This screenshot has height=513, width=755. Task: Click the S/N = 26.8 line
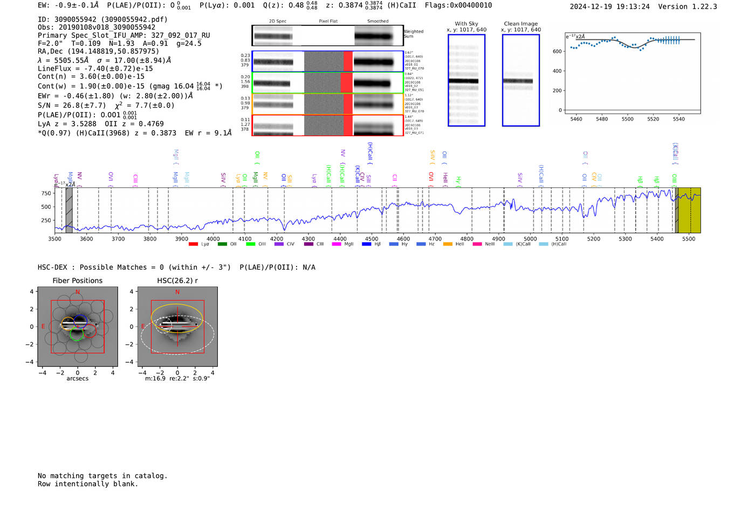106,106
